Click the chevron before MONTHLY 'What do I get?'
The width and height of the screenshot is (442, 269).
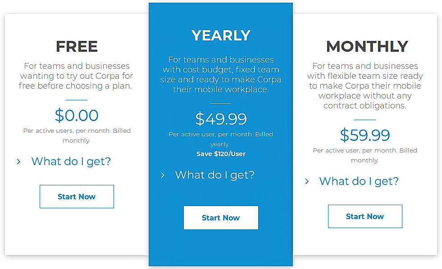coord(307,181)
